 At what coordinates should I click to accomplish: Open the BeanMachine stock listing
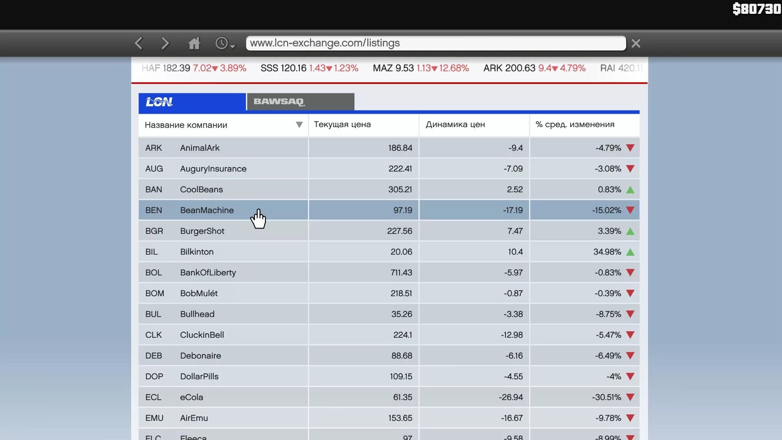tap(207, 210)
